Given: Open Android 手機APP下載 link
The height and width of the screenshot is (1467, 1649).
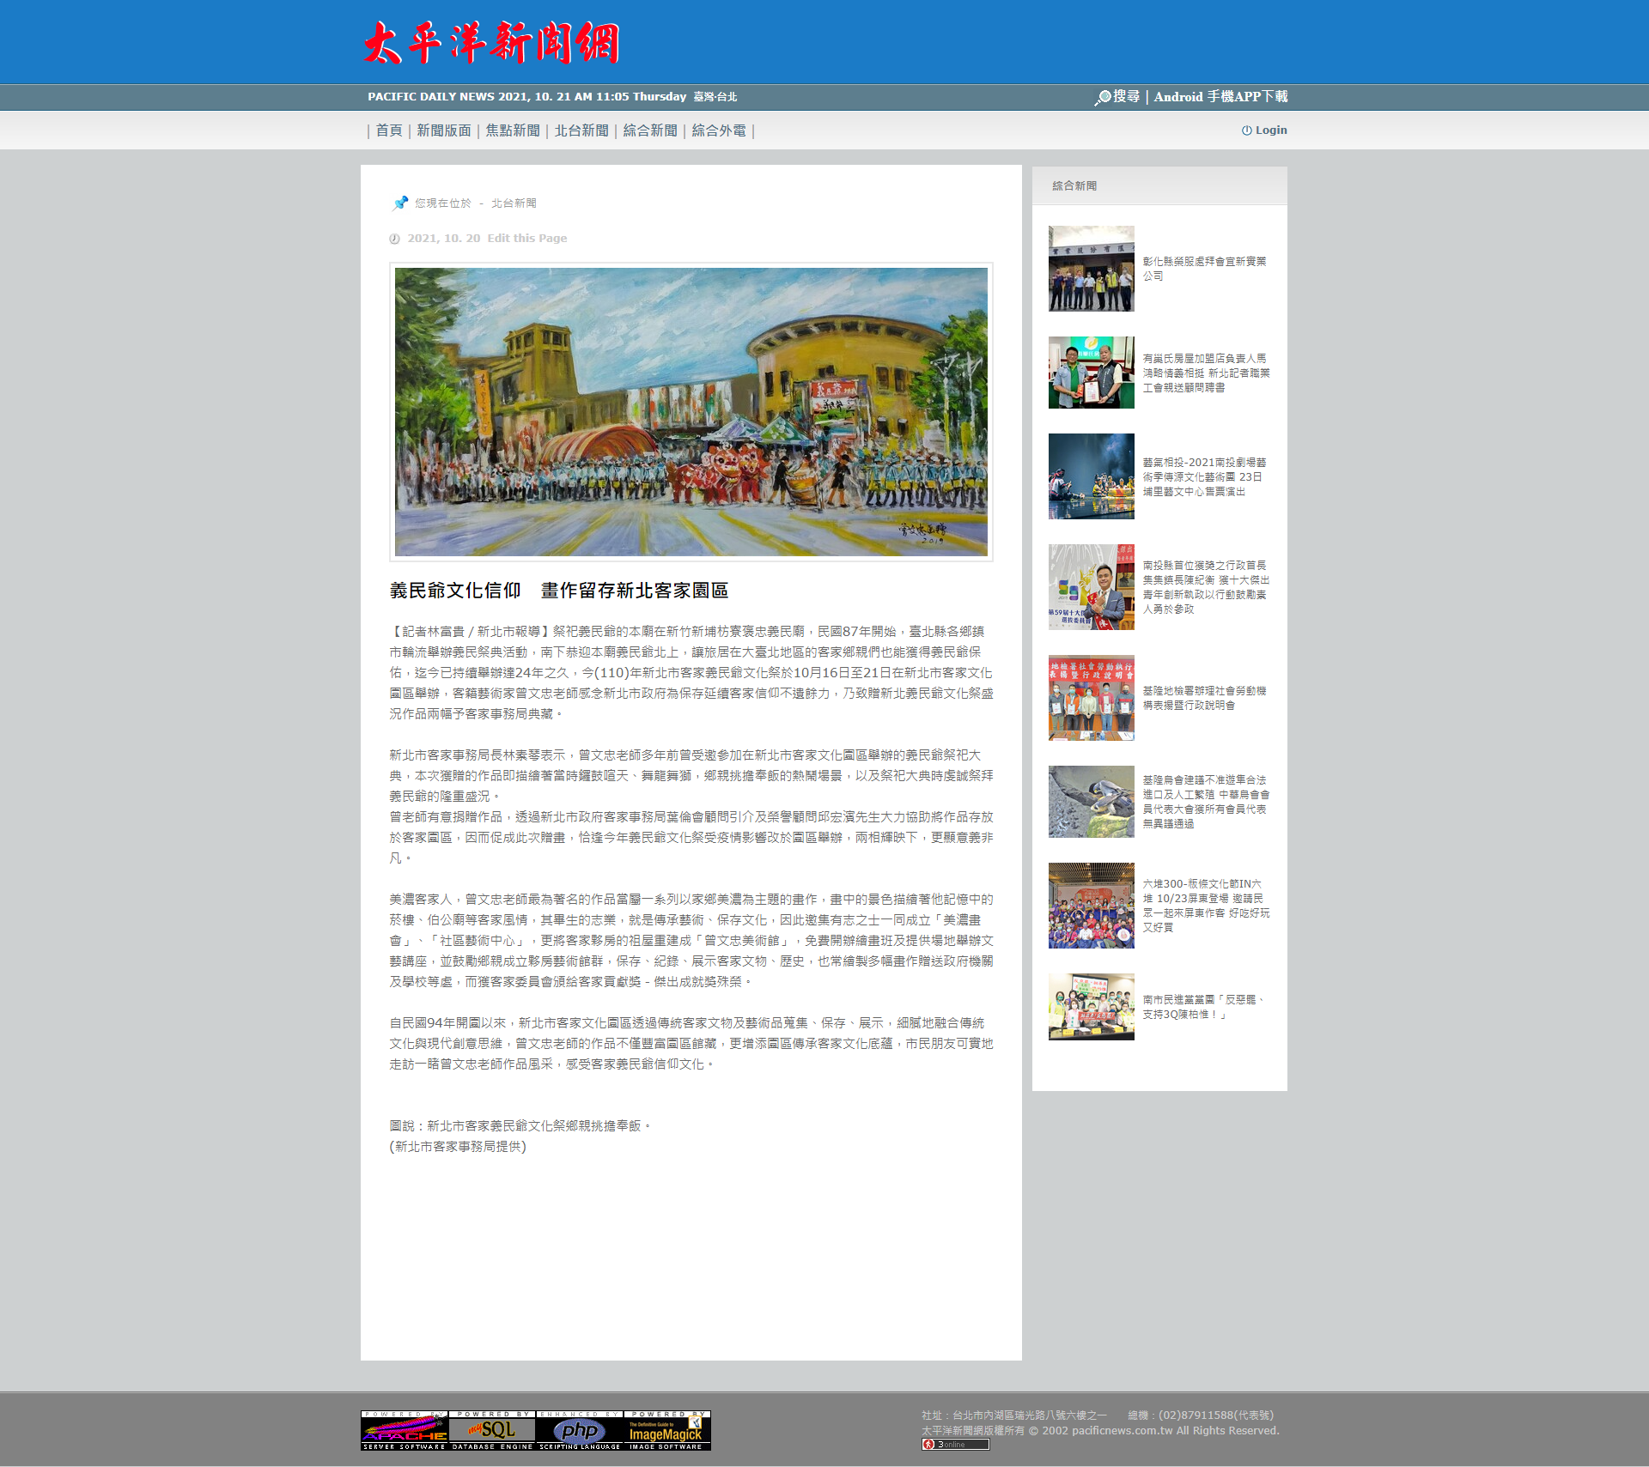Looking at the screenshot, I should point(1220,97).
